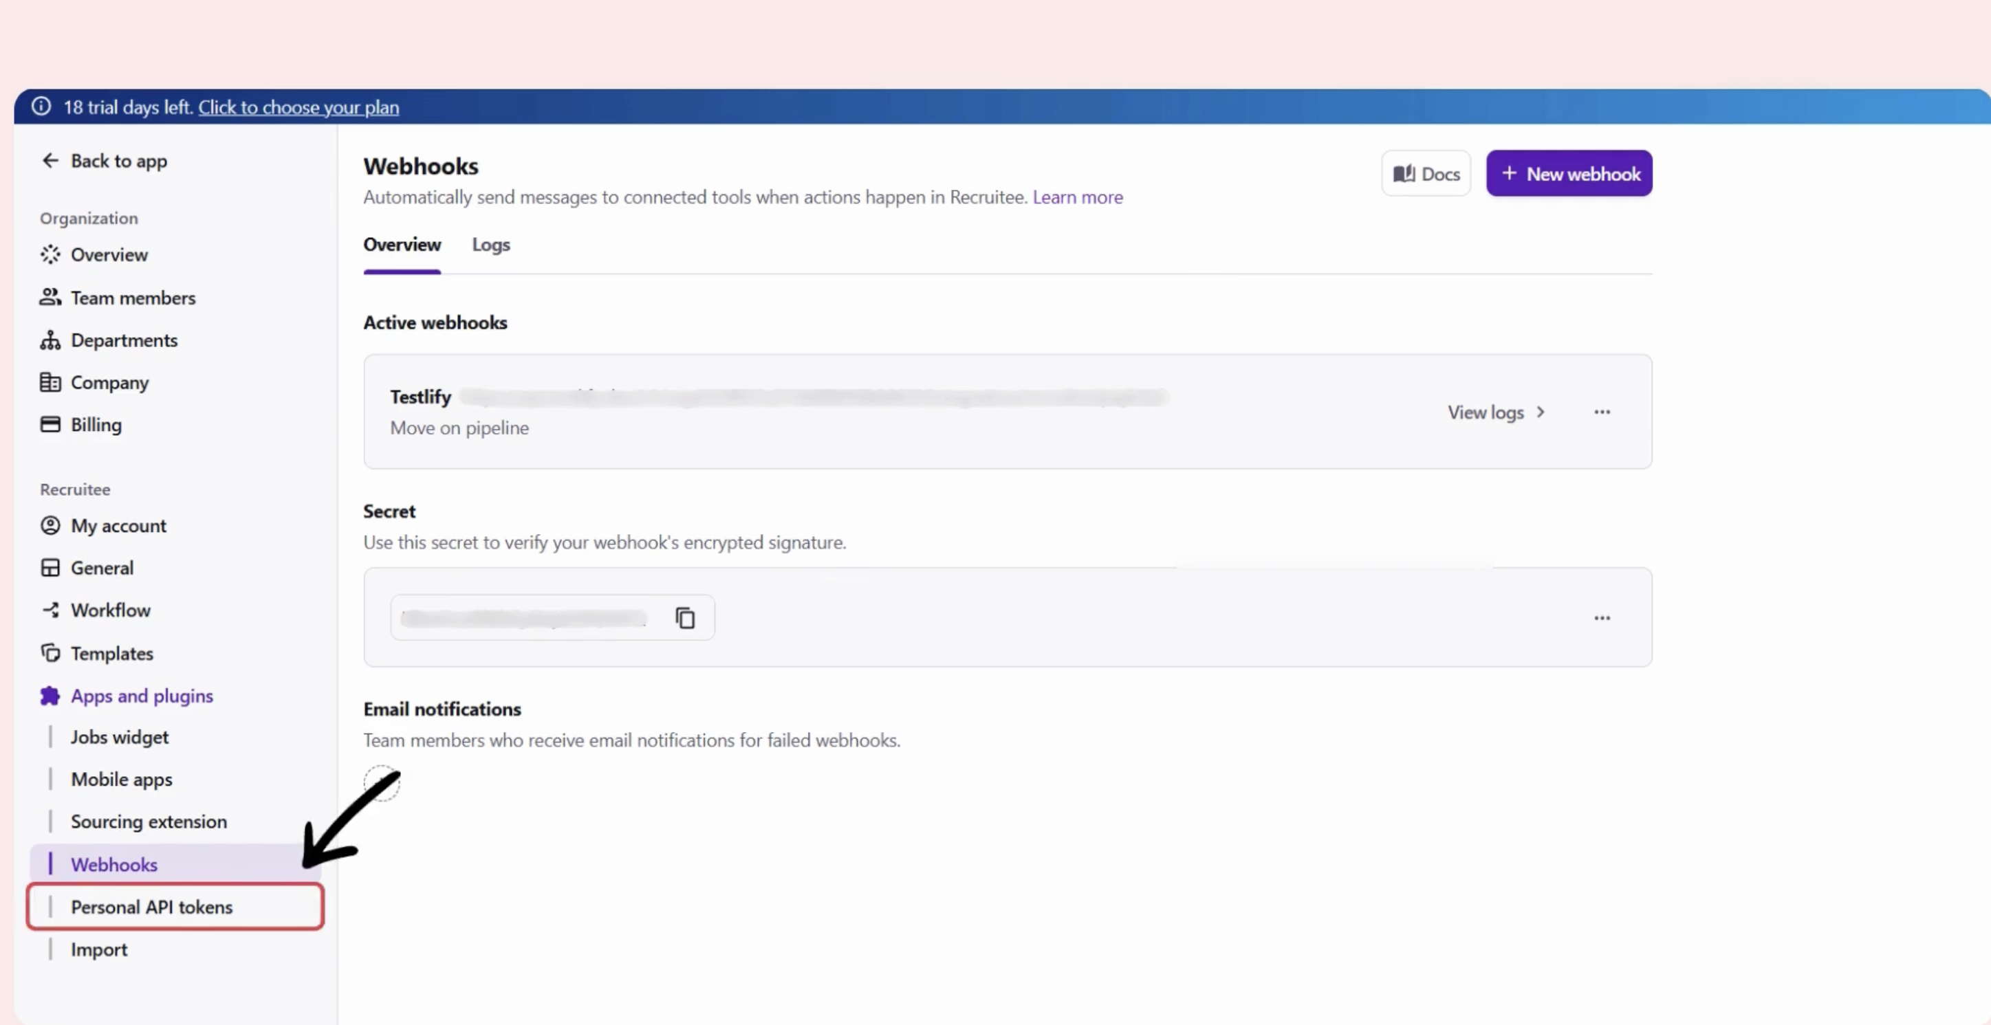Open the Import sidebar item

(99, 949)
